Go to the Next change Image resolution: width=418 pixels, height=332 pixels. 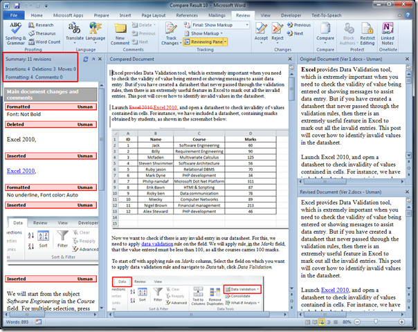(296, 33)
